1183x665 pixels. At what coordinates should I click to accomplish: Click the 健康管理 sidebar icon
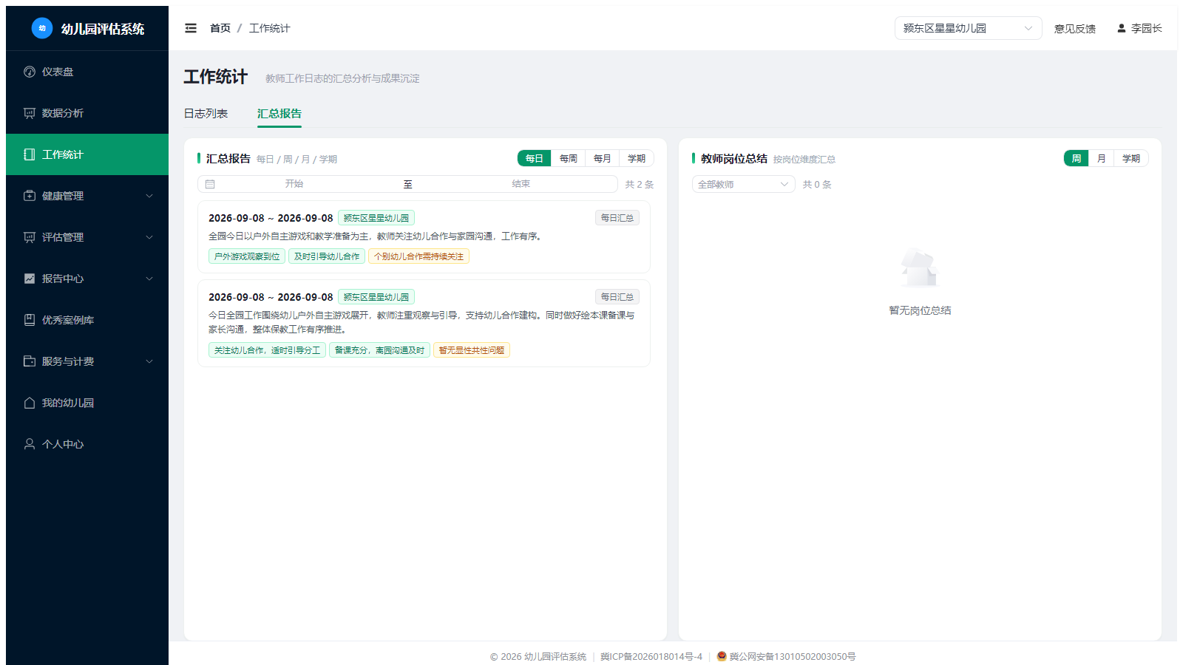[x=30, y=196]
